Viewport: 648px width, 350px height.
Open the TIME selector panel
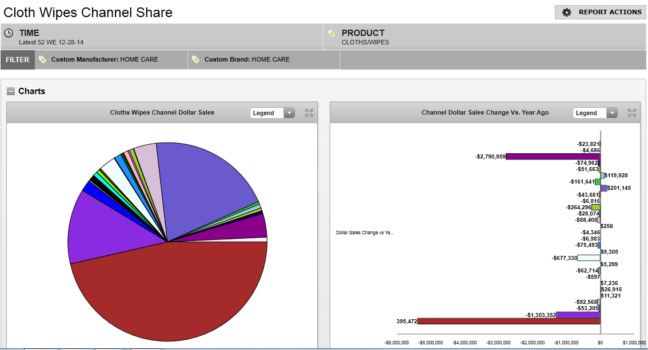[162, 37]
